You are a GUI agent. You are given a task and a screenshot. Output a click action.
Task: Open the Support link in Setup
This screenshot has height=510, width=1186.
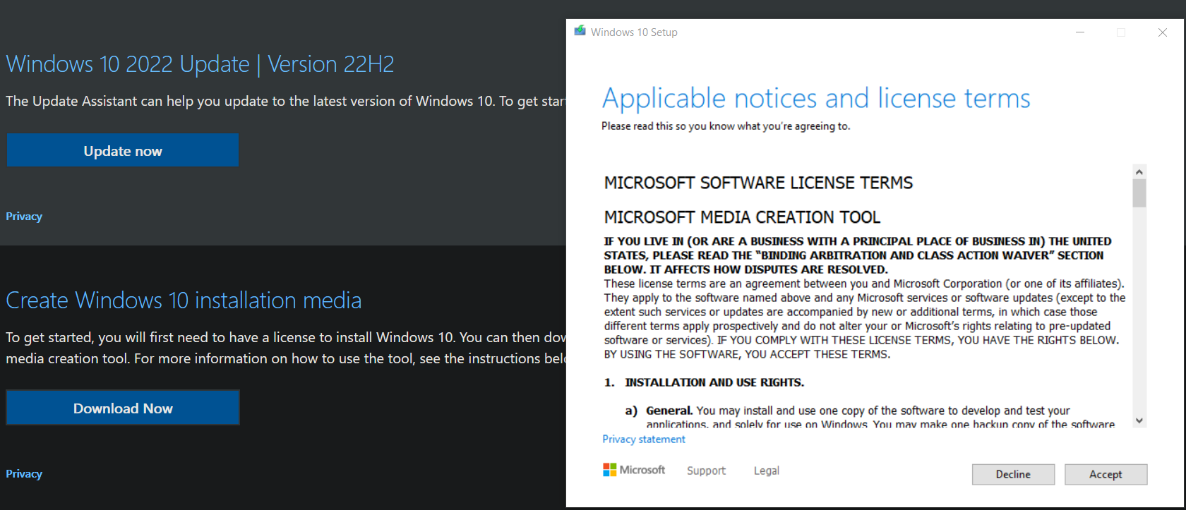(x=706, y=470)
